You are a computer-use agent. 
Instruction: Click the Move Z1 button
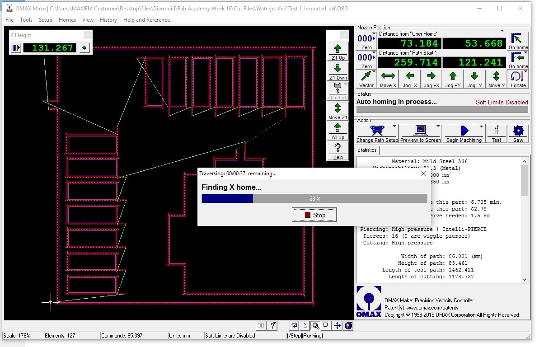pyautogui.click(x=338, y=111)
